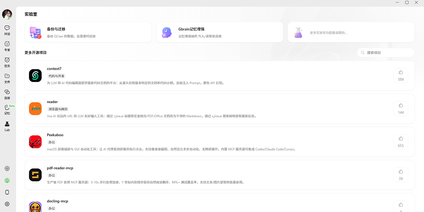Go to the 专家 experts section
Viewport: 424px width, 212px height.
[7, 46]
